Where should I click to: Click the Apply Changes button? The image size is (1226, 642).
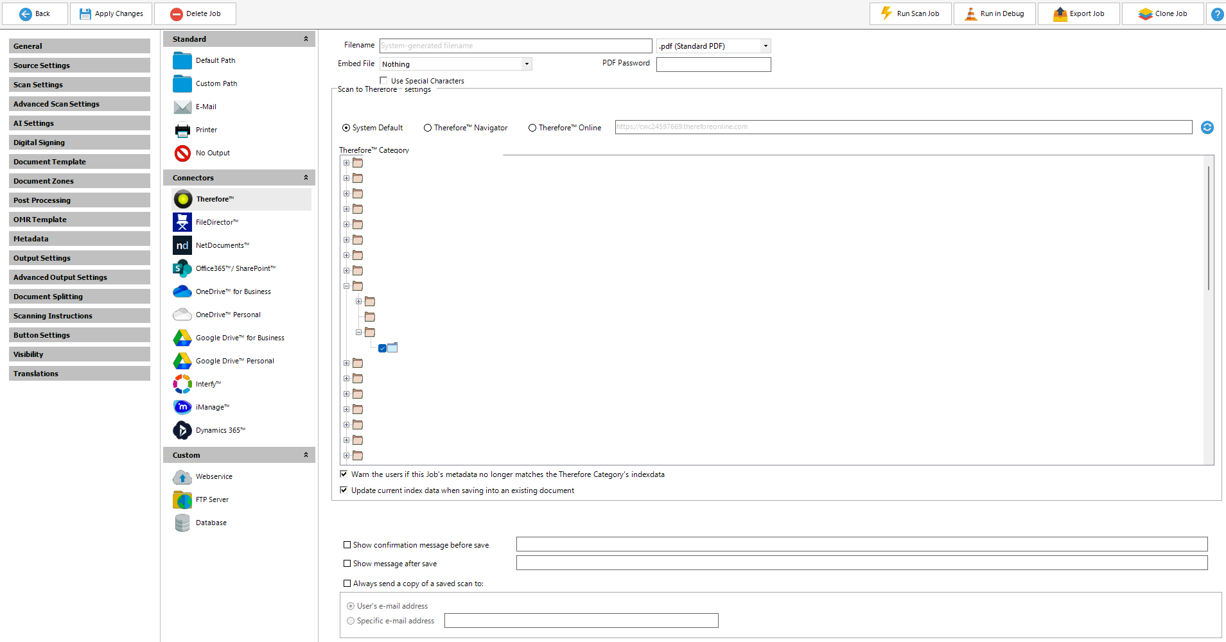tap(111, 13)
